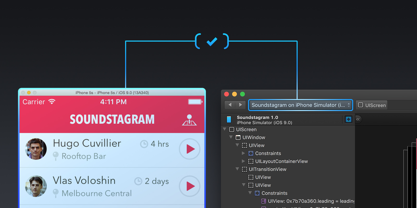Click the clock icon beside 4 hrs
This screenshot has height=208, width=417.
coord(144,144)
